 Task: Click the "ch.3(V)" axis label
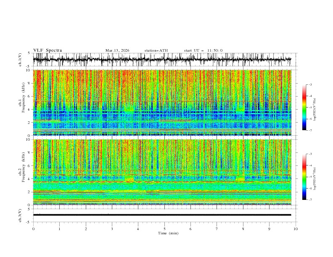[x=20, y=215]
